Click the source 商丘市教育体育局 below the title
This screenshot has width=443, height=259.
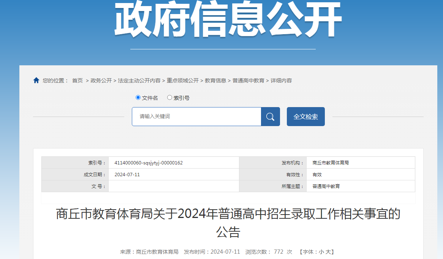coord(157,251)
